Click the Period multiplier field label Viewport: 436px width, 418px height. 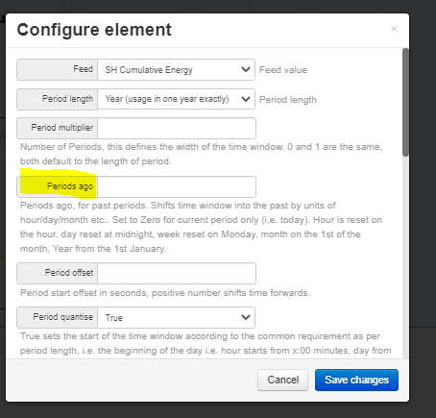point(58,128)
